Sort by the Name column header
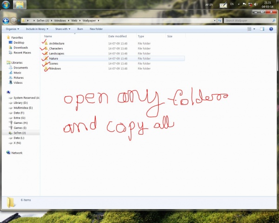 coord(48,36)
